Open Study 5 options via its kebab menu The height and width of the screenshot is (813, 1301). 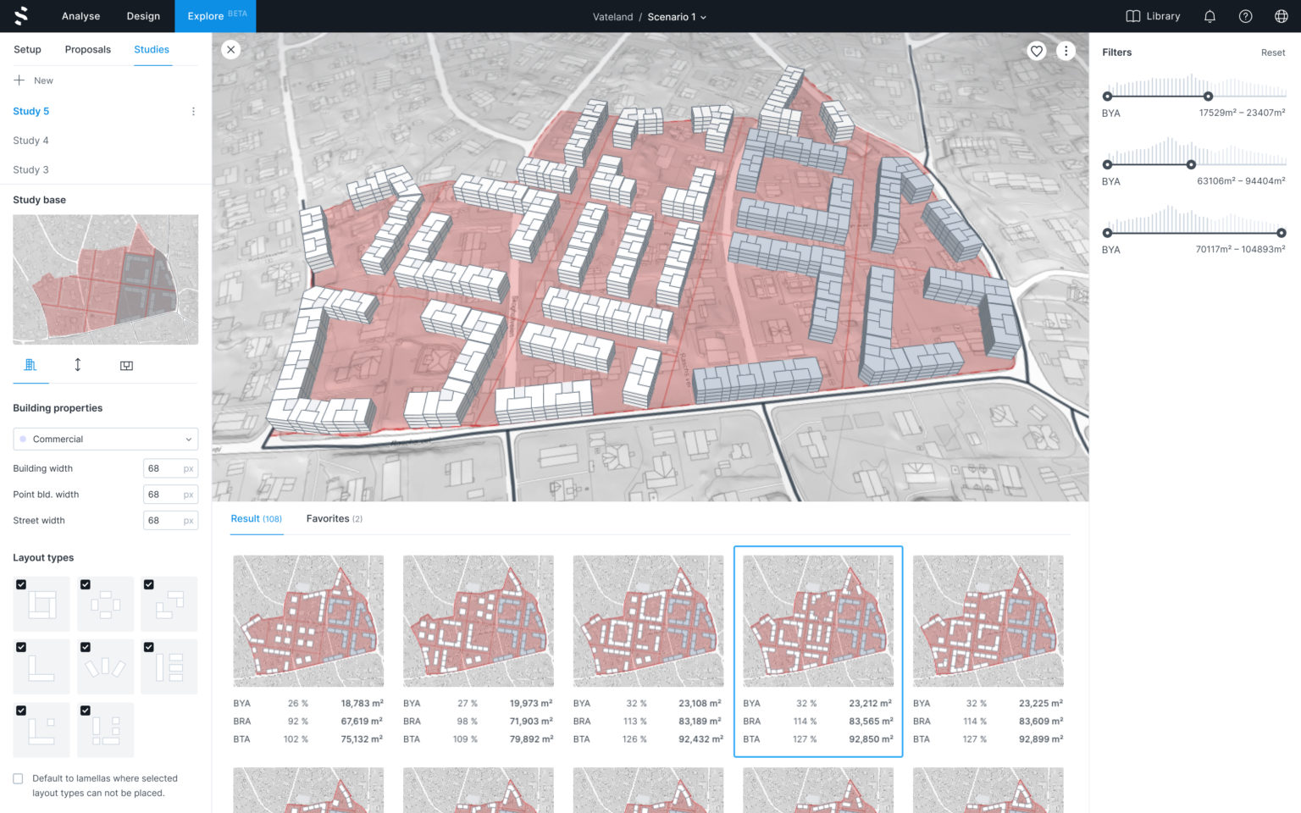click(x=193, y=111)
